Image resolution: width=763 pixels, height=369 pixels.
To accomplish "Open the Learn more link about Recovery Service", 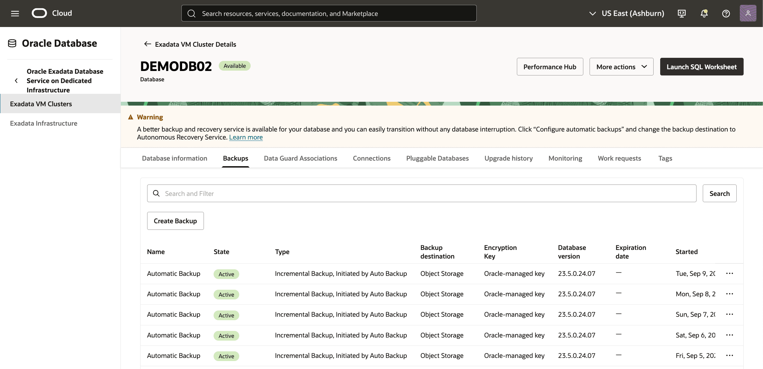I will pos(246,137).
